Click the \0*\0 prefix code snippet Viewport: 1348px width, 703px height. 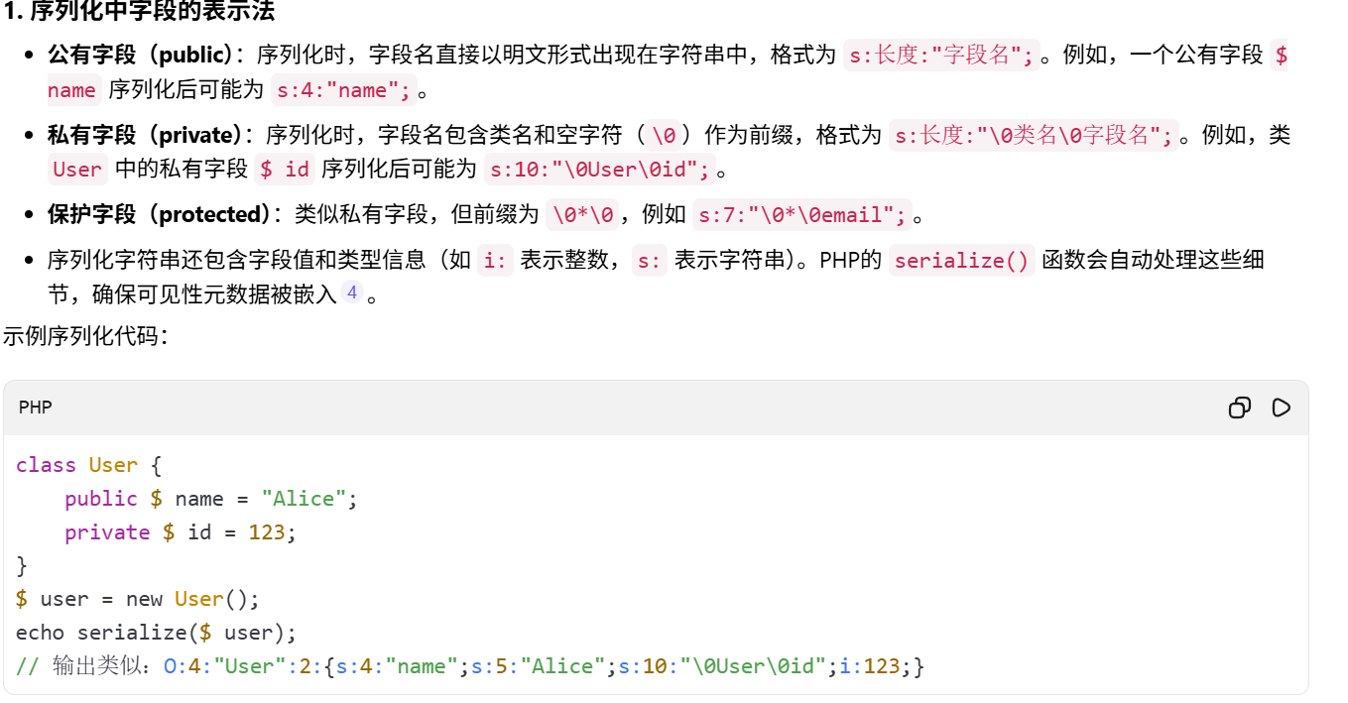click(x=584, y=214)
